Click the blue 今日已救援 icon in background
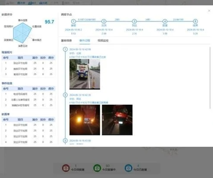 (129, 168)
